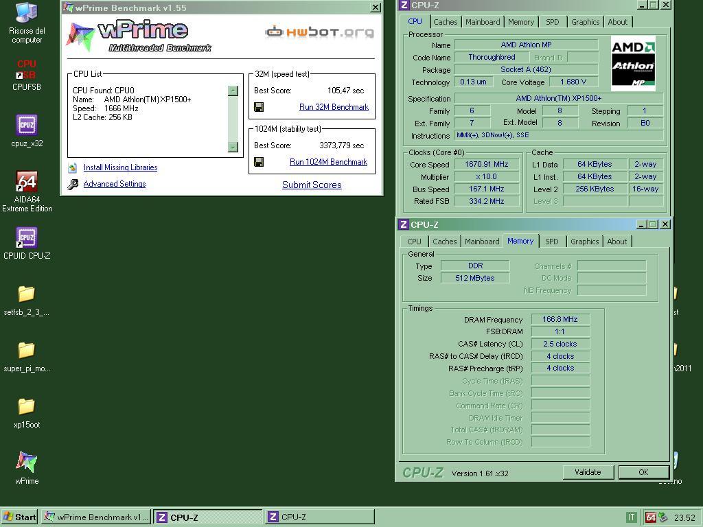Viewport: 703px width, 527px height.
Task: Click the Name field AMD Athlon MP
Action: click(x=527, y=45)
